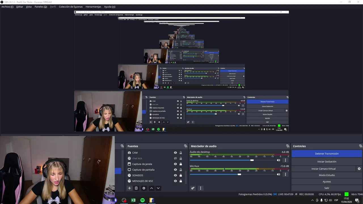The width and height of the screenshot is (363, 204).
Task: Click the SONIDOS browser source icon
Action: [129, 175]
